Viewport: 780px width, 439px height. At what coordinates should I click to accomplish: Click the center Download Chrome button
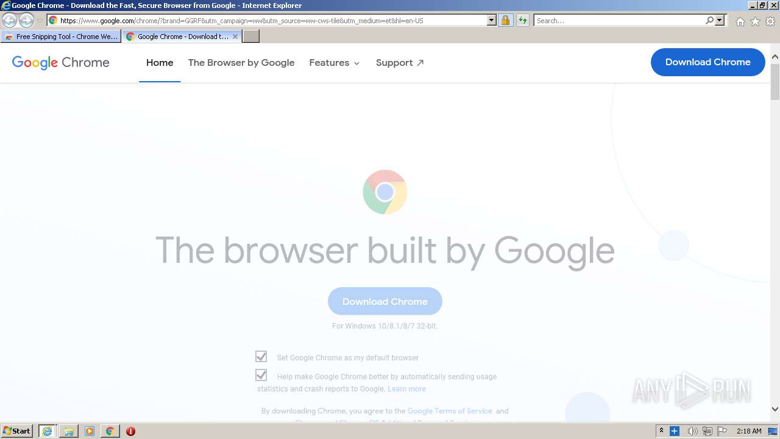pos(385,301)
